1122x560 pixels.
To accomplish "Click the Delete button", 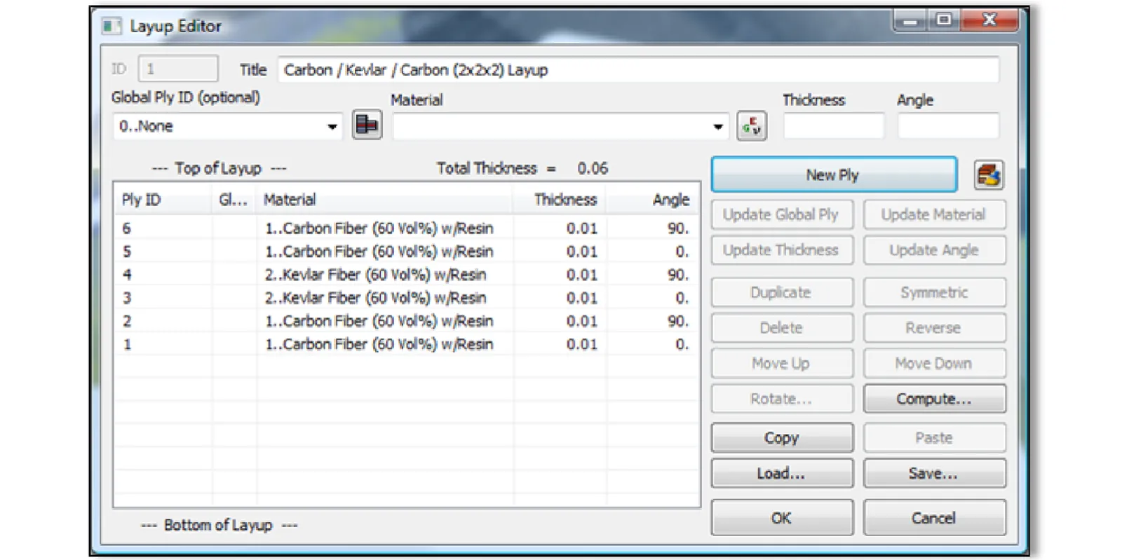I will point(782,328).
